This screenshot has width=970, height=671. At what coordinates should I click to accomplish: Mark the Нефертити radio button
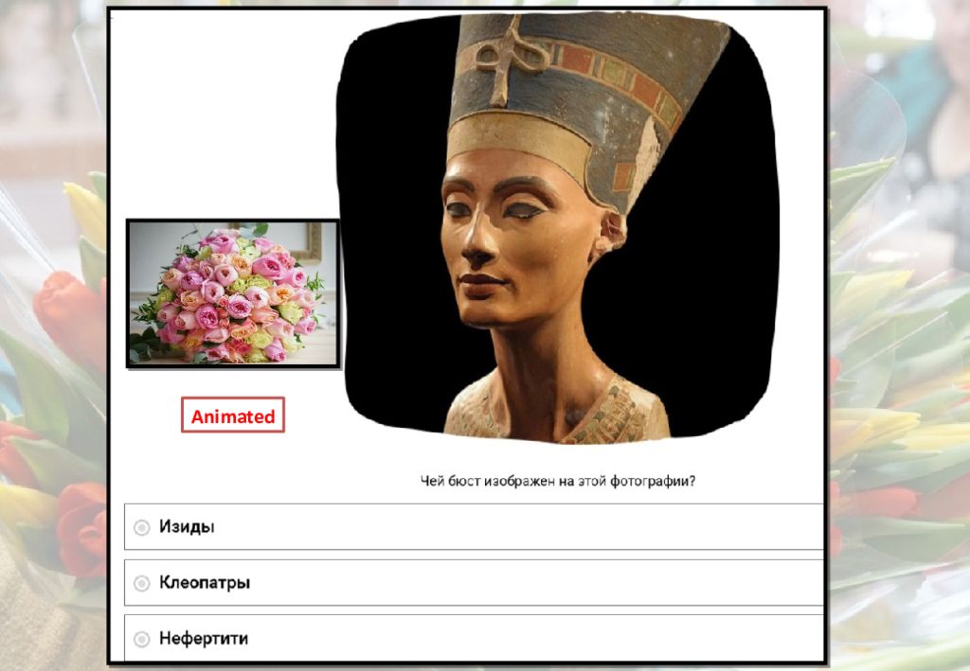tap(142, 639)
